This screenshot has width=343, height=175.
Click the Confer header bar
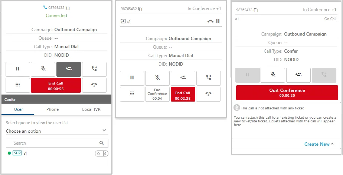[x=56, y=99]
